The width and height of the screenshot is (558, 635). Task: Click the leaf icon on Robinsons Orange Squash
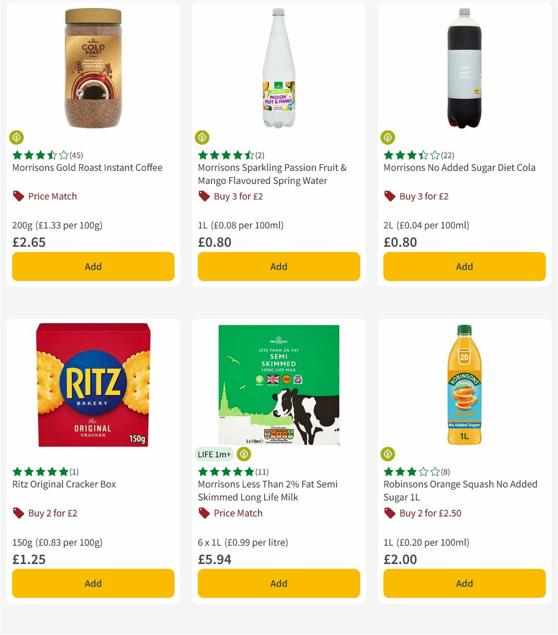pyautogui.click(x=387, y=454)
